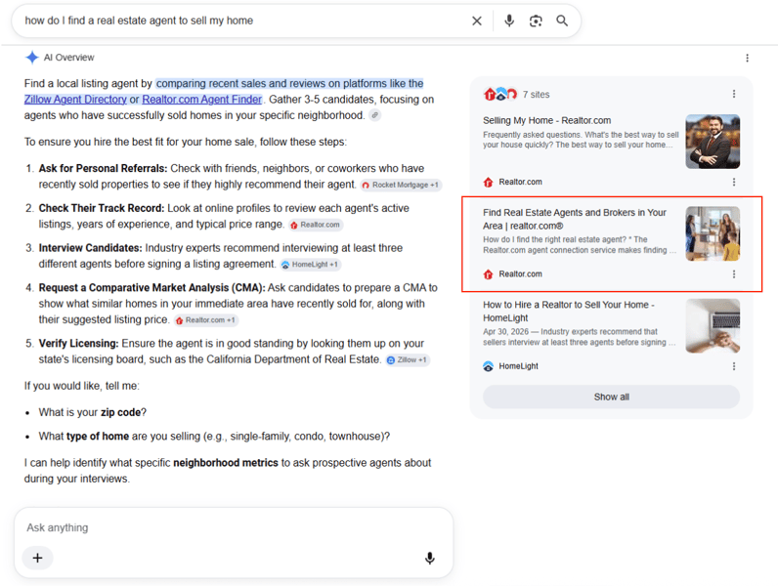The width and height of the screenshot is (778, 586).
Task: Open image search with camera lens icon
Action: point(536,21)
